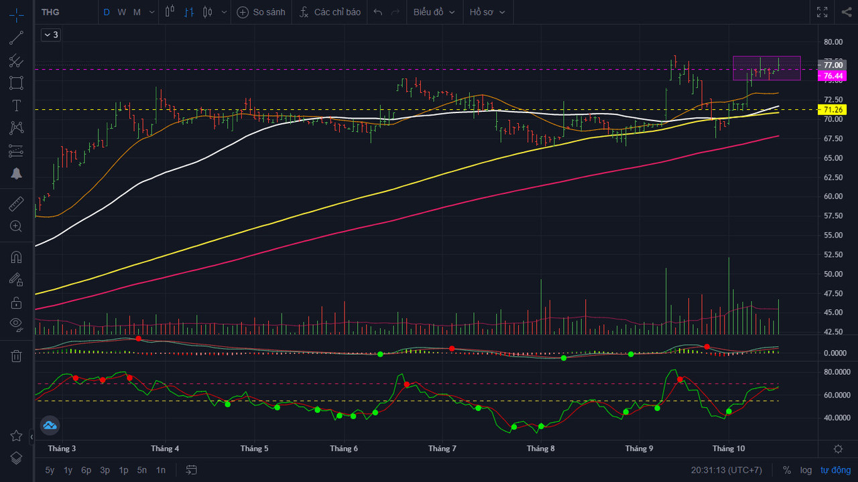Select the hollow candles chart style
The width and height of the screenshot is (858, 482).
point(170,11)
